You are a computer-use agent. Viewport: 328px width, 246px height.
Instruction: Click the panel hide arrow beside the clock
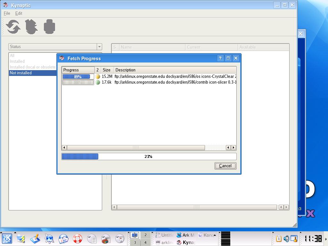[326, 239]
